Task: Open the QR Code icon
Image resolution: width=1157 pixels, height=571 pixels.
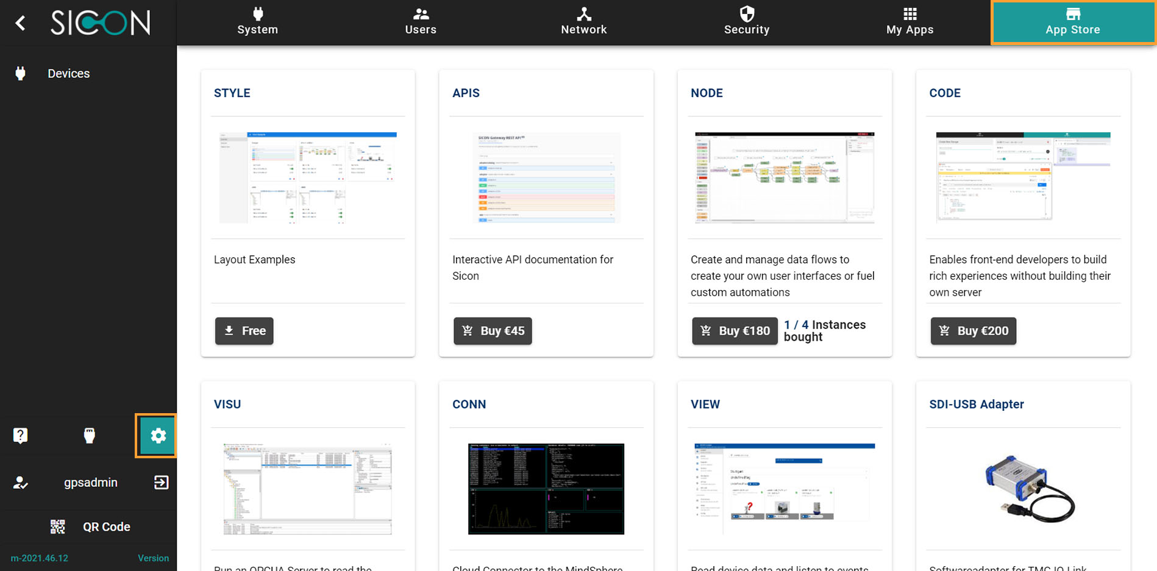Action: point(58,527)
